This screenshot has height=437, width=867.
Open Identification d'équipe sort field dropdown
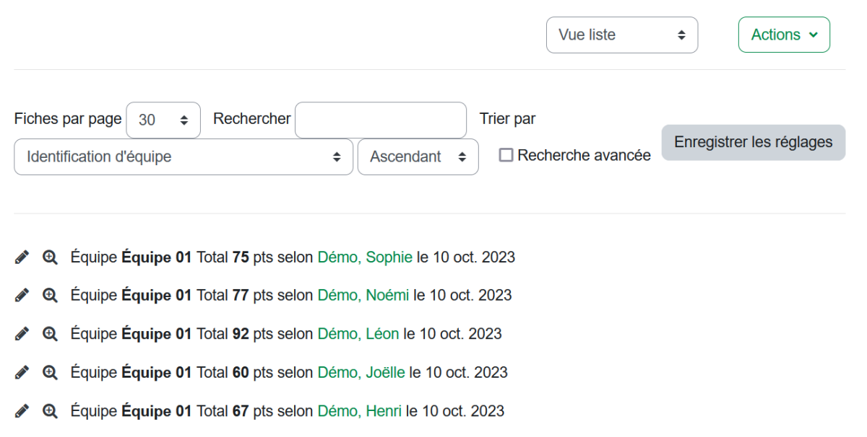[183, 156]
